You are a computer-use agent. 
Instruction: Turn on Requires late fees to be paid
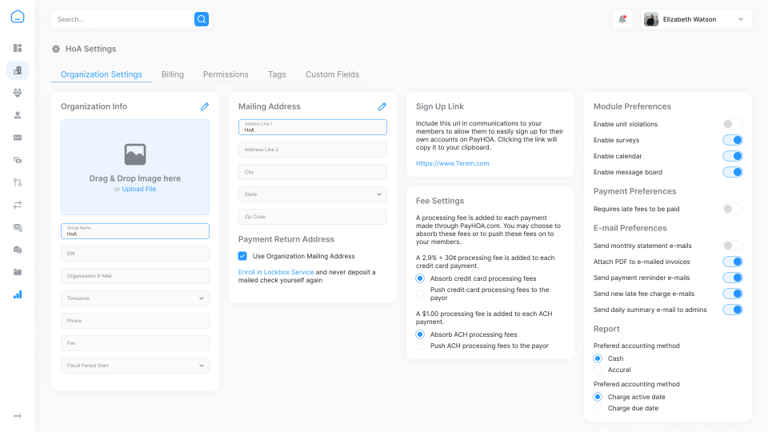[x=732, y=209]
